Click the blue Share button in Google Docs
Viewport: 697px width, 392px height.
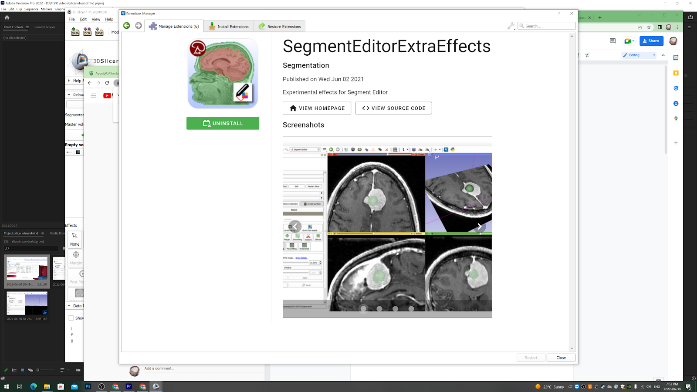point(651,41)
